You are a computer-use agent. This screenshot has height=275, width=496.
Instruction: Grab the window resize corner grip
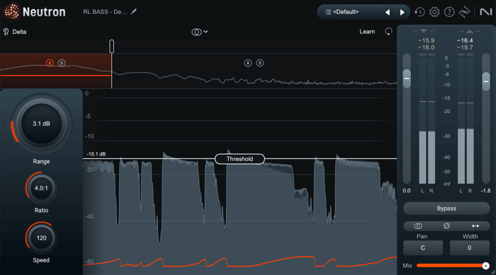[493, 272]
